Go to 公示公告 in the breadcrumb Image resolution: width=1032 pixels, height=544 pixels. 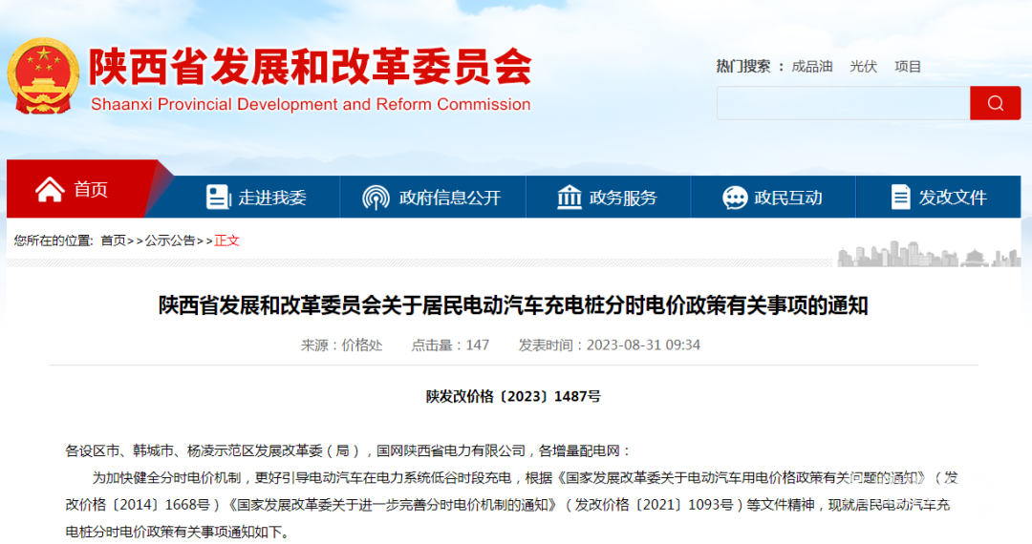click(x=170, y=241)
